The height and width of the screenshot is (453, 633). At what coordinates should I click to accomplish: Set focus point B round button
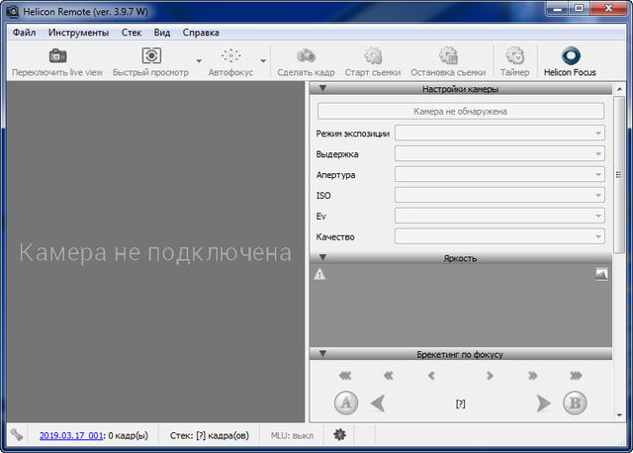click(575, 403)
